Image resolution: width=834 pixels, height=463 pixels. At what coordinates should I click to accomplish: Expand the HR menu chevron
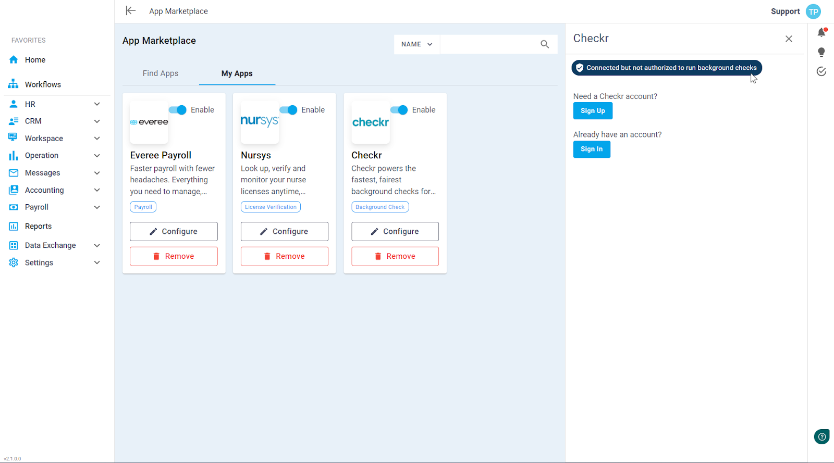tap(97, 104)
